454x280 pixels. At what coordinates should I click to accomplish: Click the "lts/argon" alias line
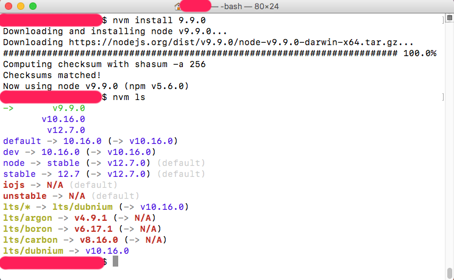79,218
